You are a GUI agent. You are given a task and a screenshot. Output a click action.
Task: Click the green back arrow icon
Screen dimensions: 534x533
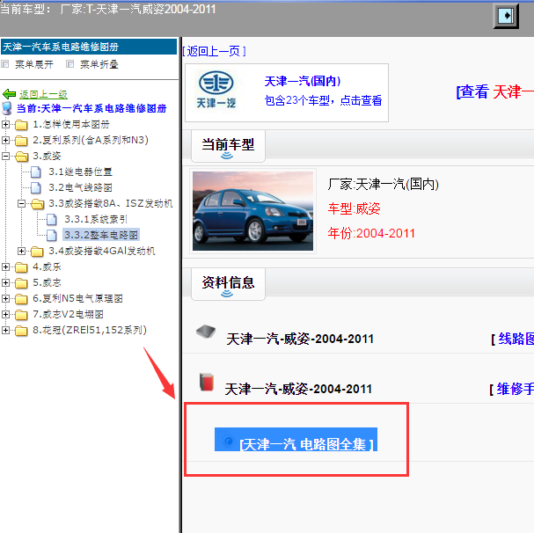[x=9, y=93]
